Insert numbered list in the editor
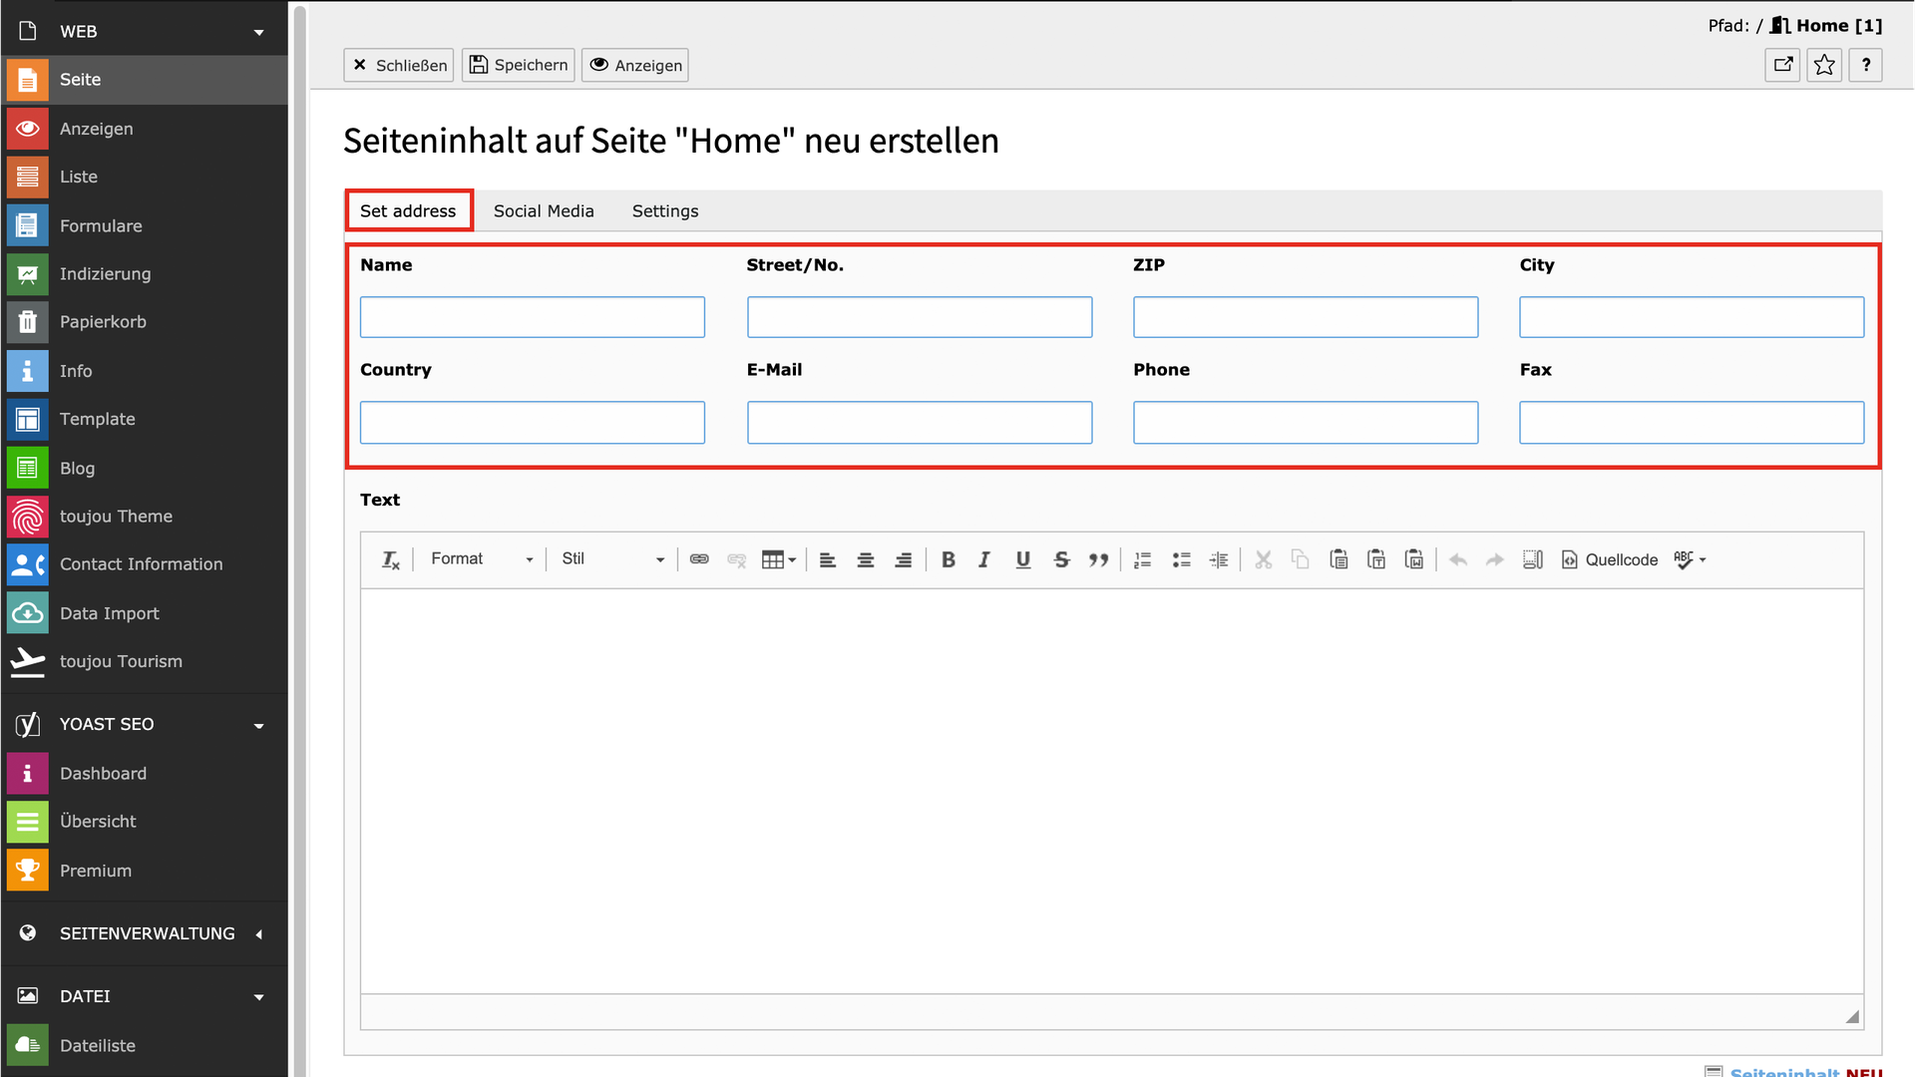This screenshot has width=1915, height=1077. click(x=1143, y=559)
